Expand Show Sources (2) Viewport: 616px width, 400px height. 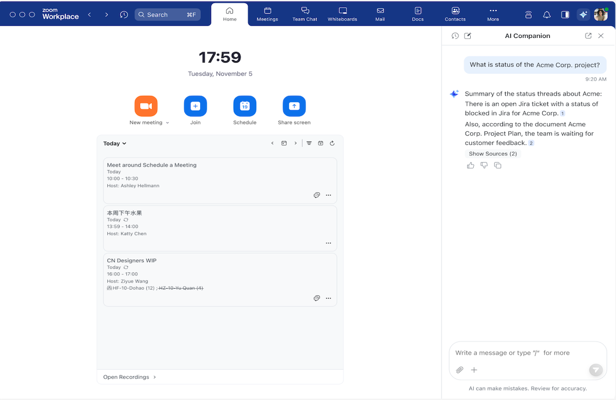tap(492, 154)
